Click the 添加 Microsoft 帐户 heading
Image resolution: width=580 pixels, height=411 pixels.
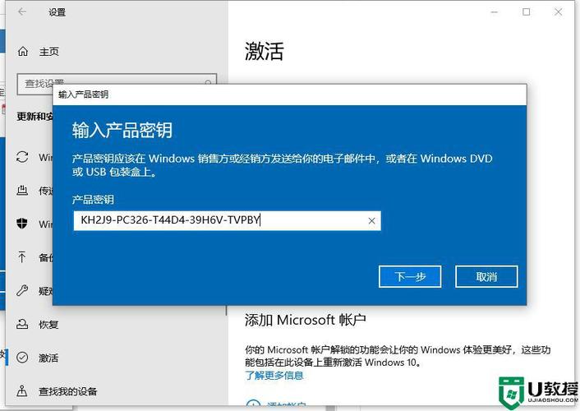click(305, 320)
